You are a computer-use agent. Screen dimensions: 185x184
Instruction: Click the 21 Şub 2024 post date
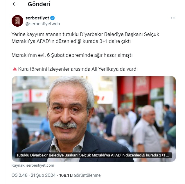pyautogui.click(x=43, y=175)
